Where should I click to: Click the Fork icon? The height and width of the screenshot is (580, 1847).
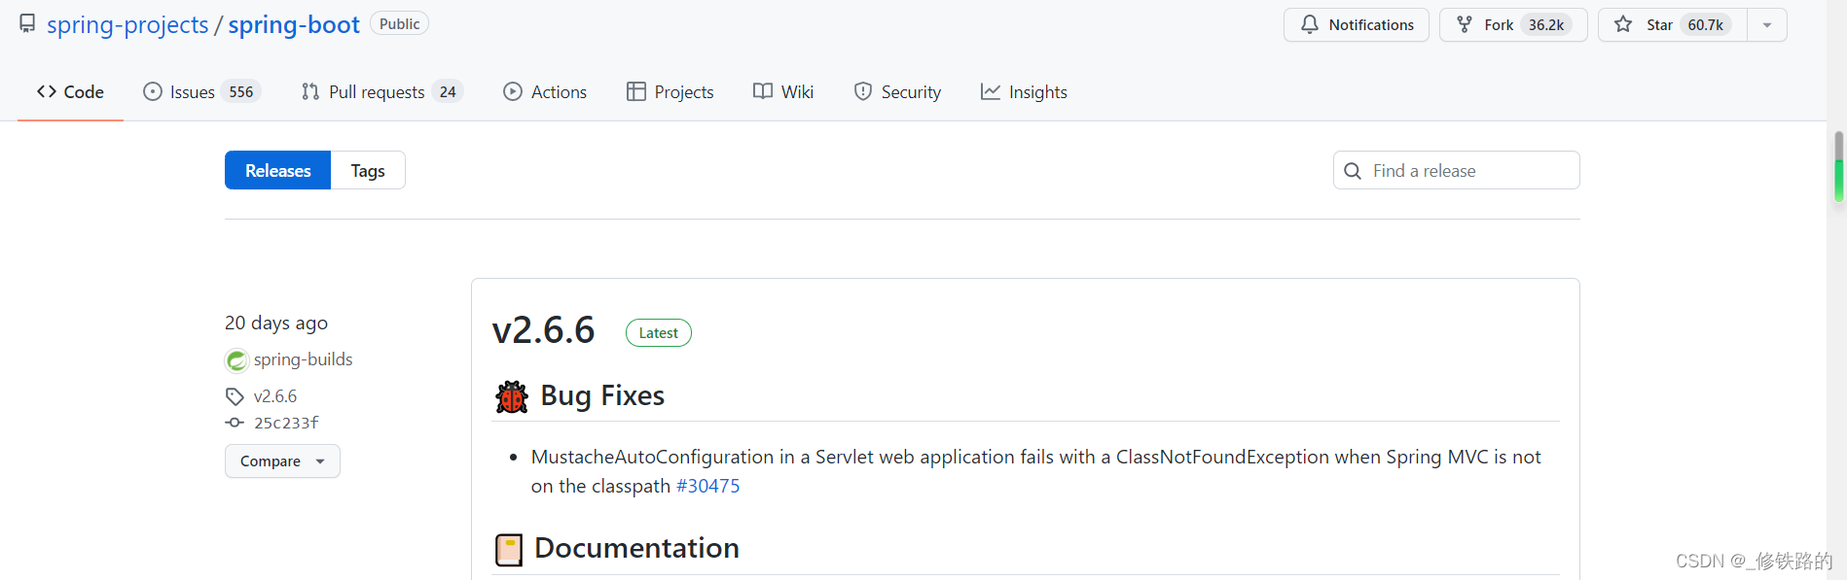(1465, 24)
